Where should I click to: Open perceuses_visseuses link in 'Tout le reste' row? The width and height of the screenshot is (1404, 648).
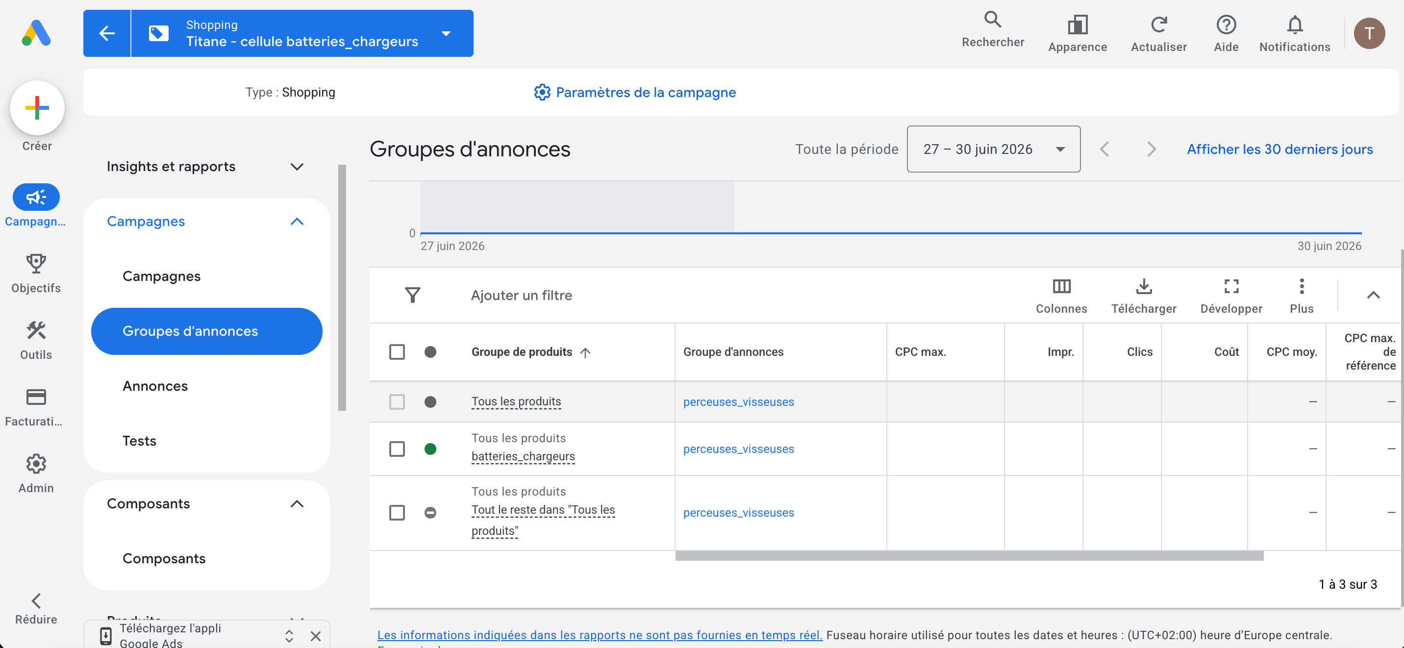point(738,512)
